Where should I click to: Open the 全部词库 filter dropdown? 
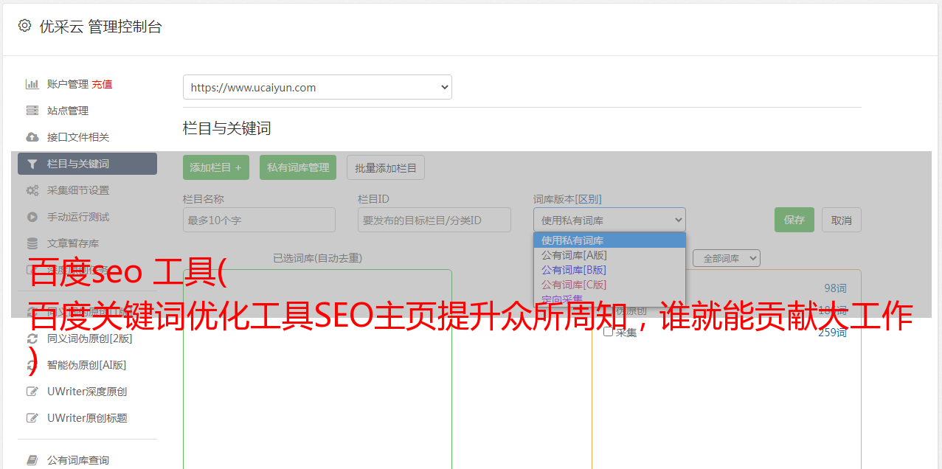pyautogui.click(x=726, y=258)
